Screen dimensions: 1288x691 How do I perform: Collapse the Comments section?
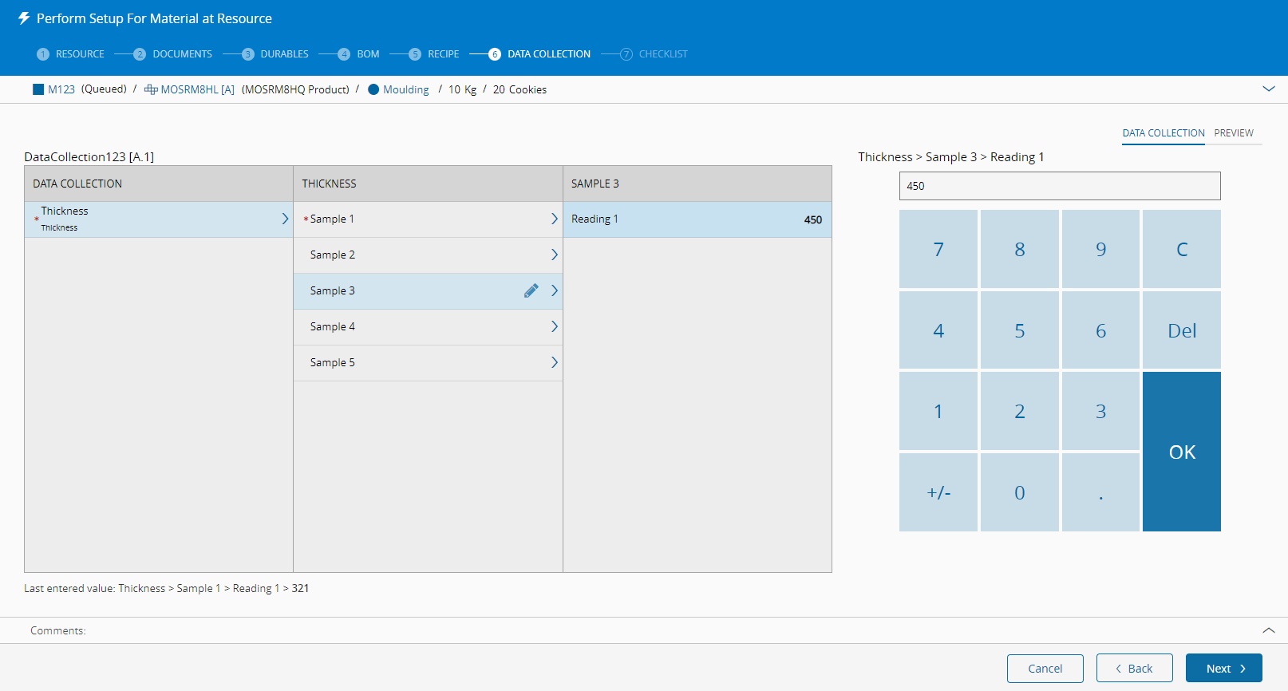[x=1268, y=630]
